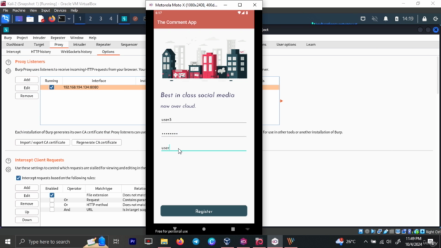Open the Window menu in Burp Suite

pos(76,38)
